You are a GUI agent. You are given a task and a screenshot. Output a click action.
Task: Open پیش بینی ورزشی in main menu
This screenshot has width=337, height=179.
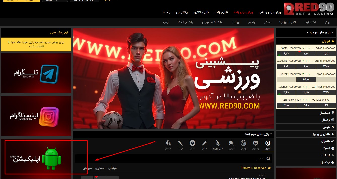tap(270, 12)
